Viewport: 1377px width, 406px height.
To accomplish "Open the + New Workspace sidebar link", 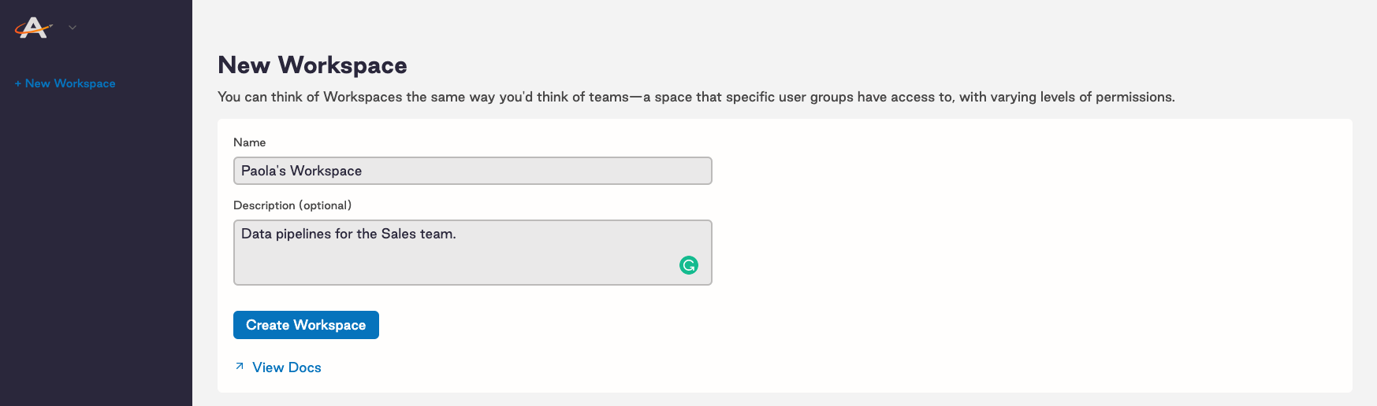I will coord(65,83).
